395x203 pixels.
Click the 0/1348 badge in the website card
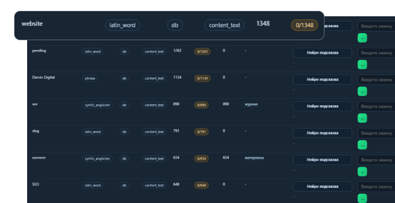pyautogui.click(x=304, y=25)
